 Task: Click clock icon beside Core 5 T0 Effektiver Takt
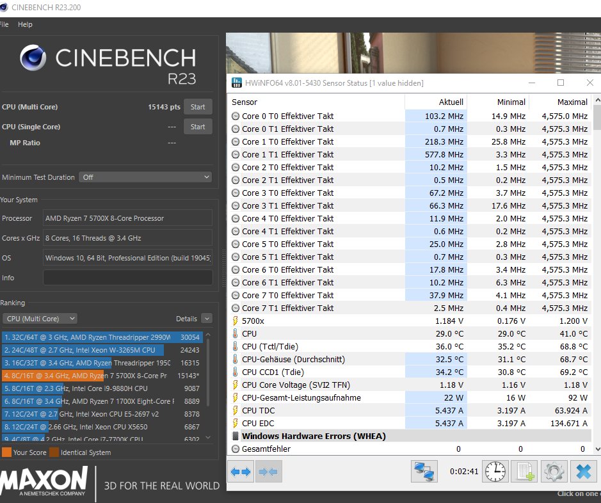coord(236,244)
